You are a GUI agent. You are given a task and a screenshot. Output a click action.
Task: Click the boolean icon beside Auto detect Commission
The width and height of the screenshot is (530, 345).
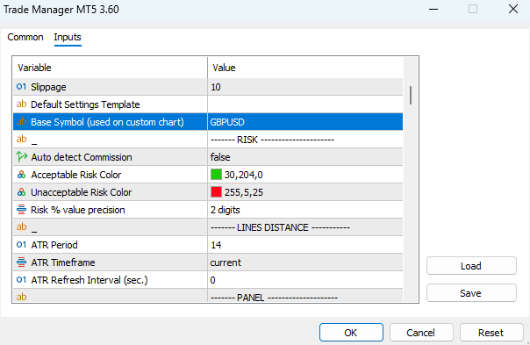(22, 156)
